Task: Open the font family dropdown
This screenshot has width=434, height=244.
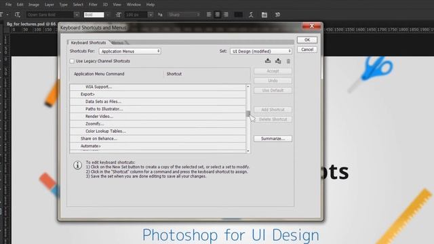Action: (x=77, y=15)
